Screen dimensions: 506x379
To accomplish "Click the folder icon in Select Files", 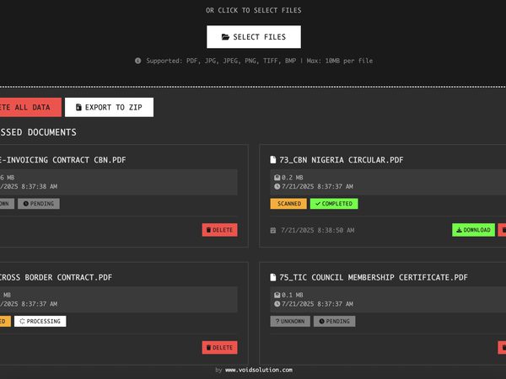I will (225, 37).
